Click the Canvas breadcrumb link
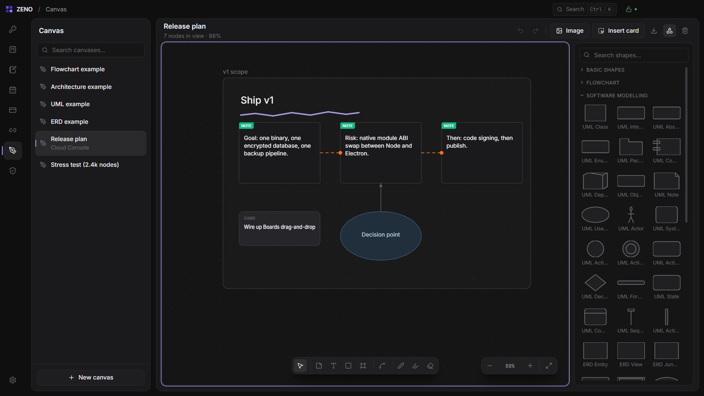The height and width of the screenshot is (396, 704). tap(56, 10)
